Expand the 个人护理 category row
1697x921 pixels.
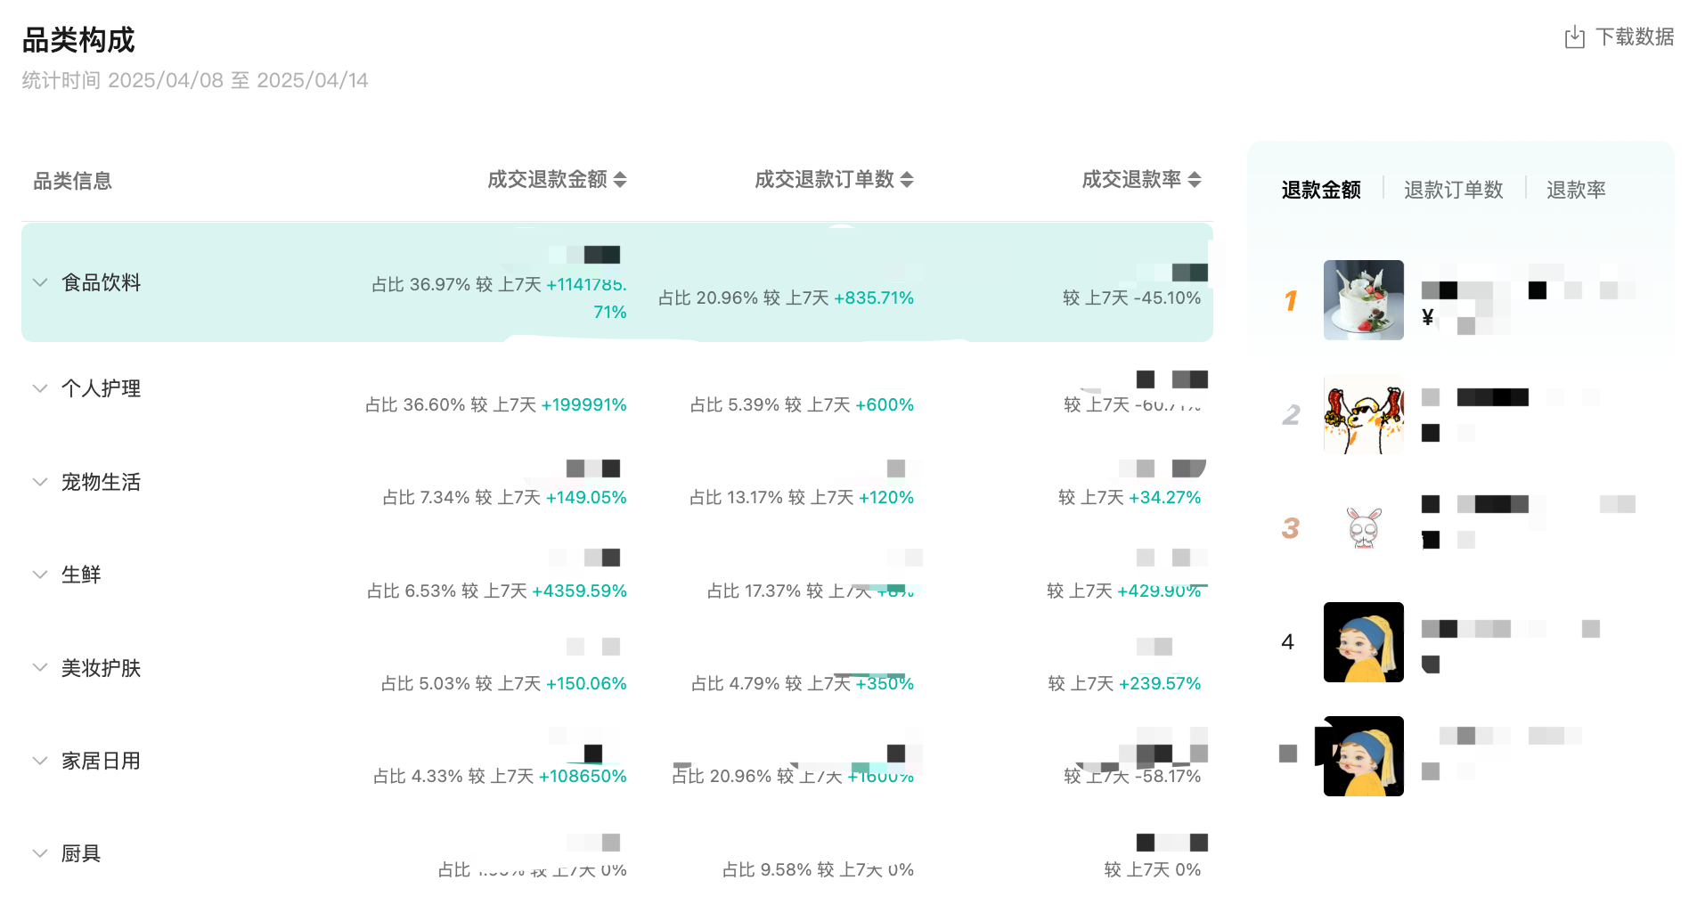tap(40, 388)
